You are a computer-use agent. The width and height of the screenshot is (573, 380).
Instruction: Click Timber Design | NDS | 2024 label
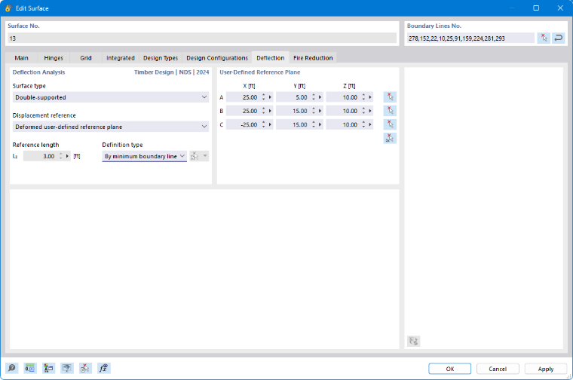pos(171,72)
